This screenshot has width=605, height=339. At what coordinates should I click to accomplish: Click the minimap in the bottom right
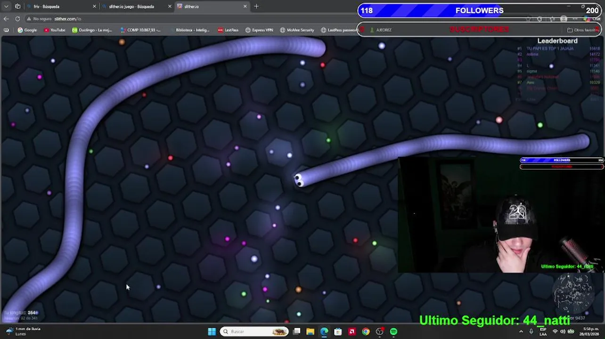click(x=572, y=294)
